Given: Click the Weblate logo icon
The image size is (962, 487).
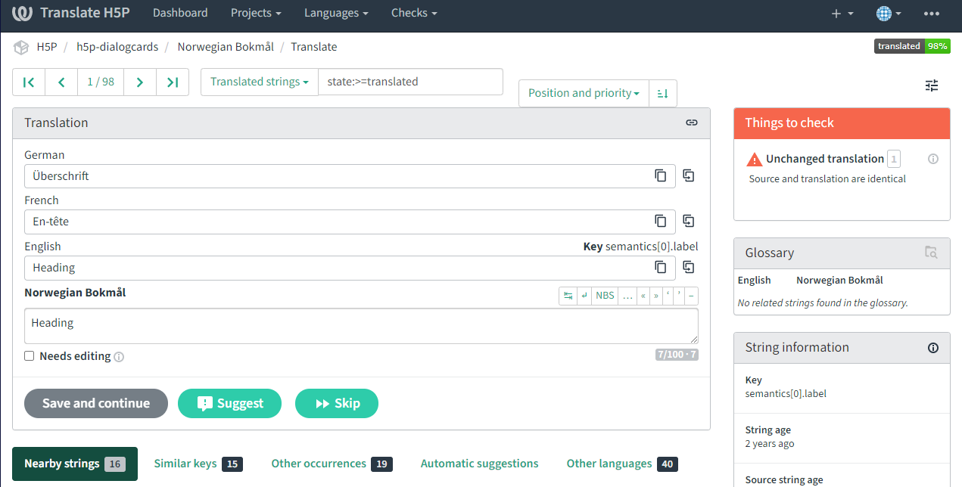Looking at the screenshot, I should tap(22, 13).
